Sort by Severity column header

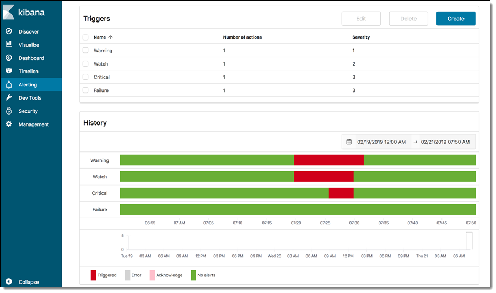point(361,37)
